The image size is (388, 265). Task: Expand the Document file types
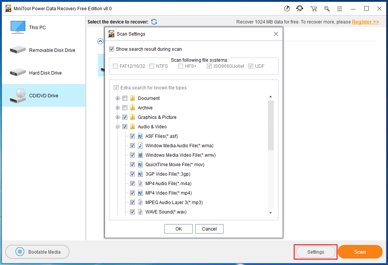pos(117,98)
